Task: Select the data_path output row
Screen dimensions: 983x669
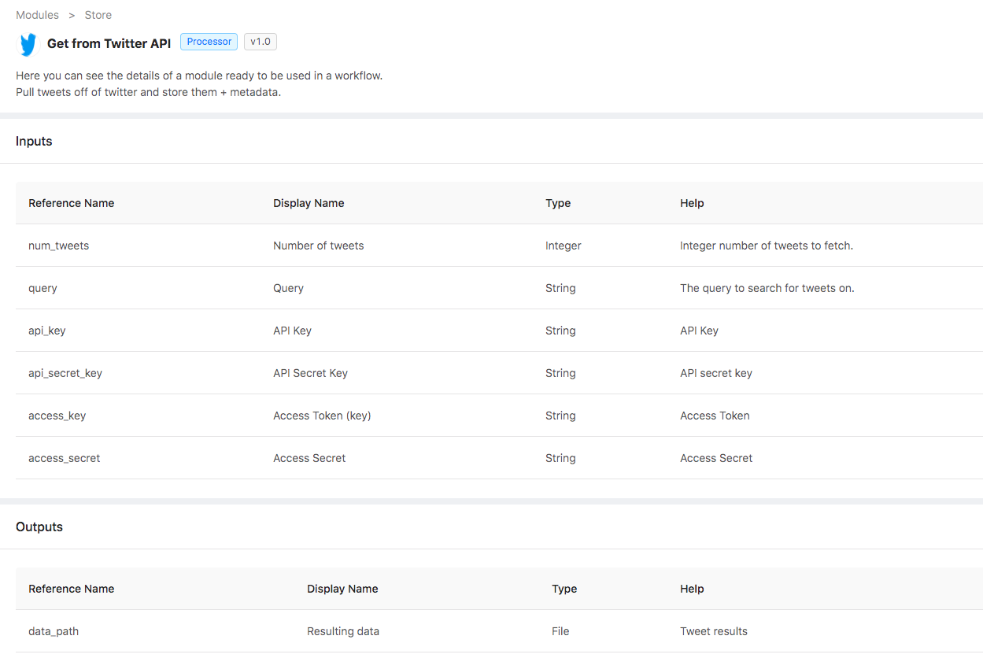Action: pyautogui.click(x=54, y=631)
